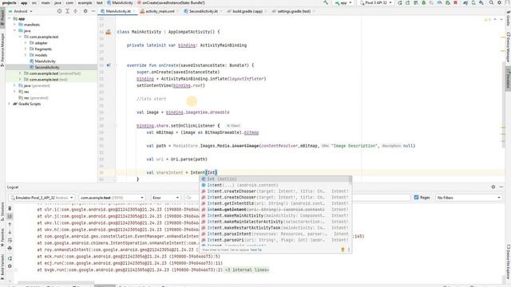Click the Profile app gauge icon
Viewport: 511px width, 287px height.
tap(440, 2)
